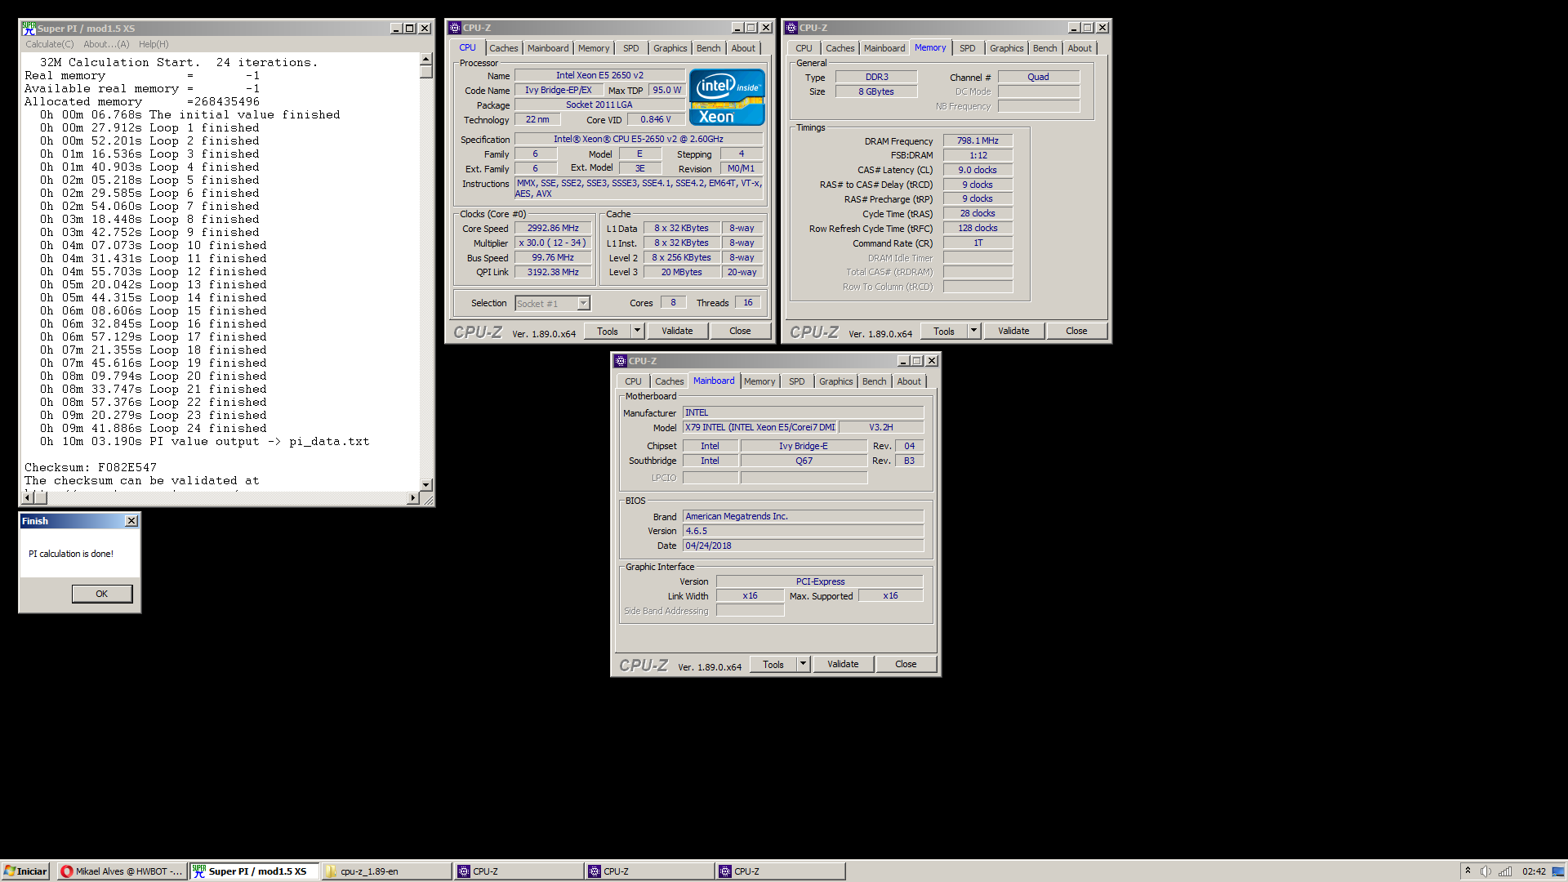Click the Channel # value Quad

click(x=1039, y=77)
